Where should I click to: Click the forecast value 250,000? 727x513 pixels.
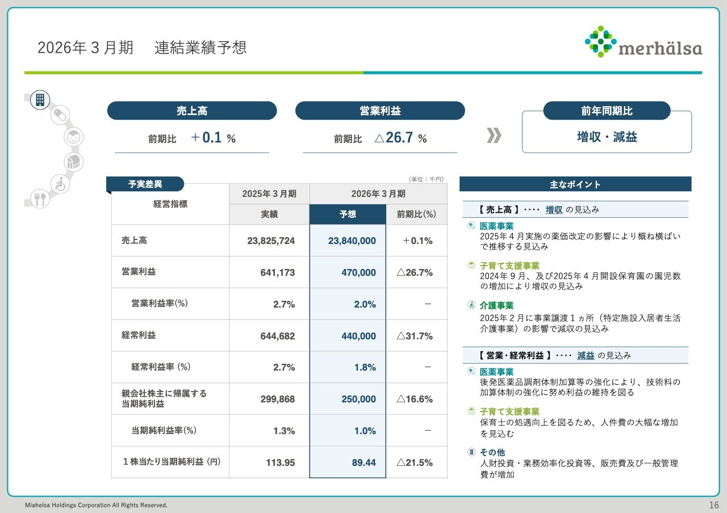[x=358, y=400]
